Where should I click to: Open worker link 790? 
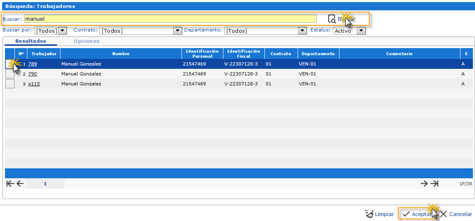pyautogui.click(x=32, y=74)
